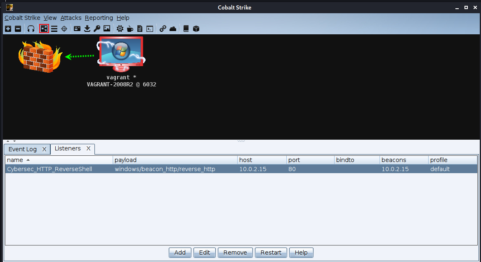Sort listeners by payload column header
The image size is (481, 262).
coord(175,160)
